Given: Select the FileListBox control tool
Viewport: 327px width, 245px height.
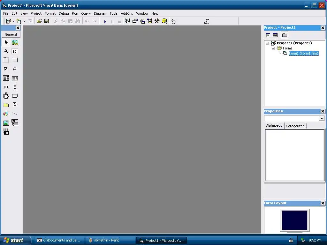Looking at the screenshot, I should [x=15, y=105].
